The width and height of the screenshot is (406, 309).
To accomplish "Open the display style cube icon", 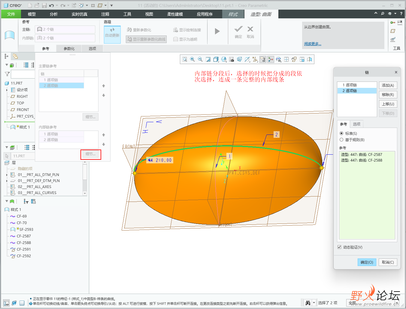I will point(216,60).
